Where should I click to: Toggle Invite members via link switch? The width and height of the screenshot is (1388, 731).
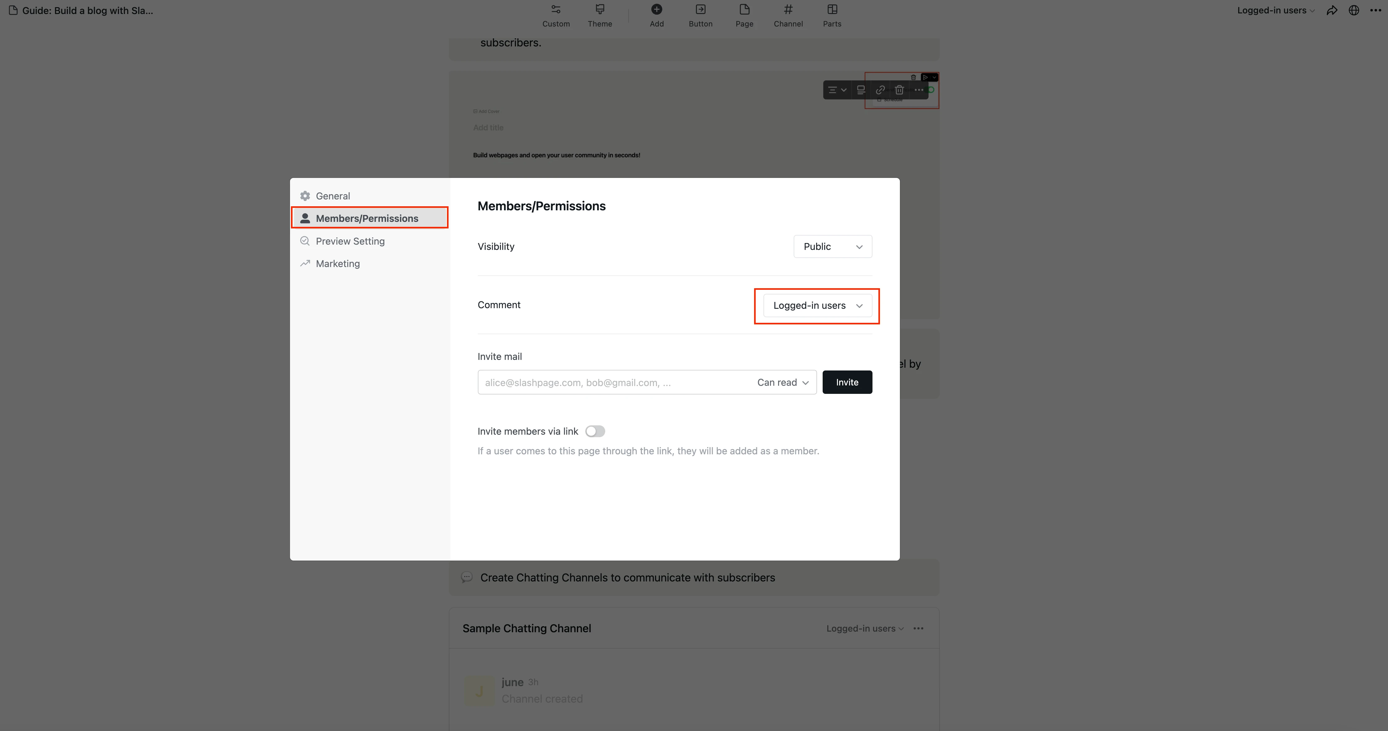[595, 431]
